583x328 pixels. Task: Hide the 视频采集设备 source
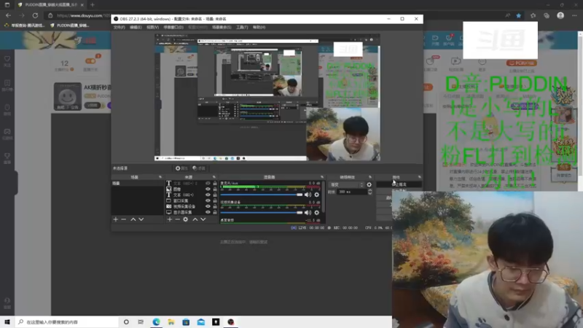(208, 206)
